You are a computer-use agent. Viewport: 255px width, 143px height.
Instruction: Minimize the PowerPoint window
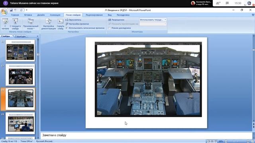tap(233, 10)
